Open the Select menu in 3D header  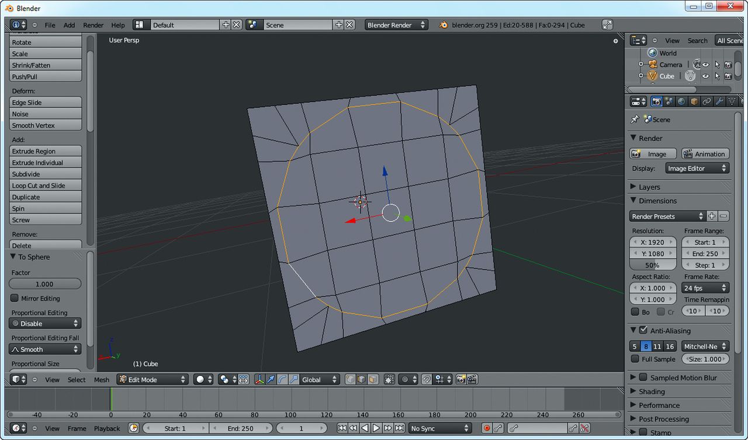[77, 380]
